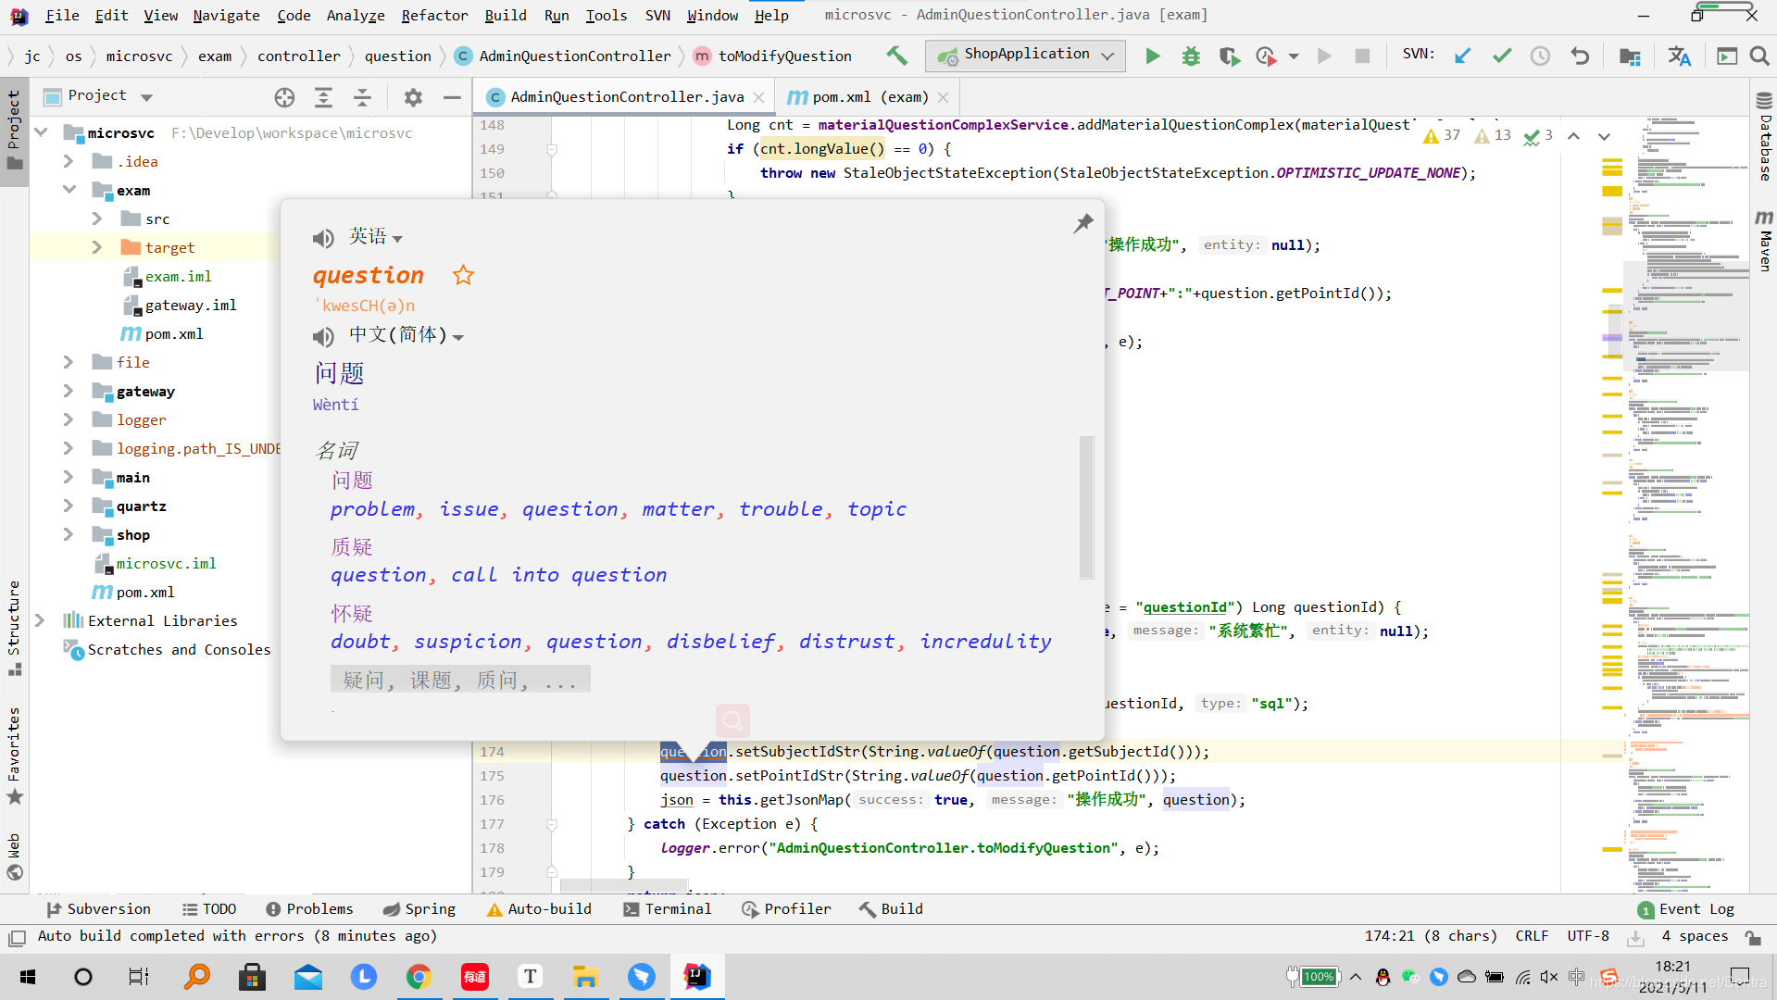Close the AdminQuestionController.java tab
This screenshot has height=1000, width=1777.
pos(758,97)
